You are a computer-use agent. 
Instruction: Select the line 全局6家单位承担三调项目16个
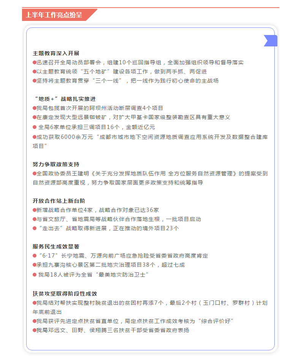coord(94,127)
